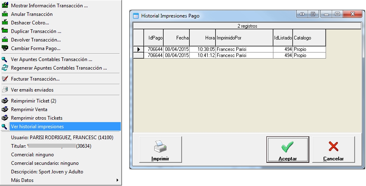Click the Imprimir button
The height and width of the screenshot is (186, 366).
point(160,149)
